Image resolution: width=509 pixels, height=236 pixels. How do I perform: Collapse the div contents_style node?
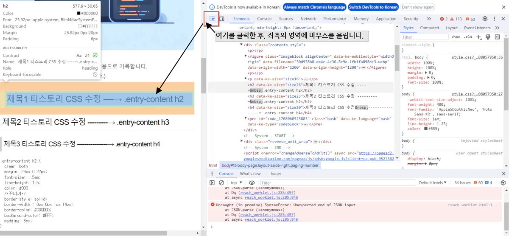coord(242,45)
